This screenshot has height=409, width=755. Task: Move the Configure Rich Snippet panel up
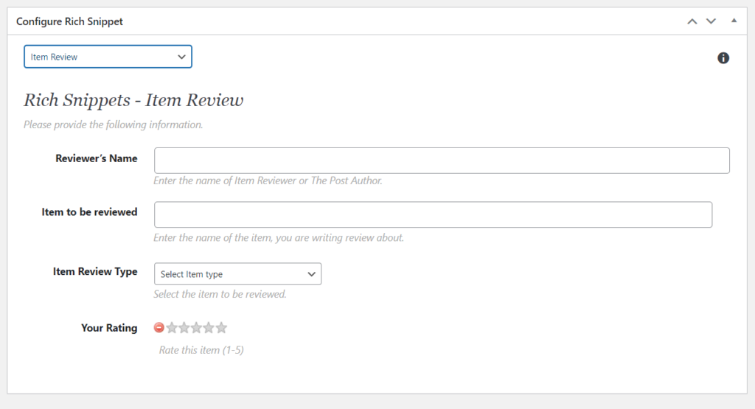click(x=692, y=21)
